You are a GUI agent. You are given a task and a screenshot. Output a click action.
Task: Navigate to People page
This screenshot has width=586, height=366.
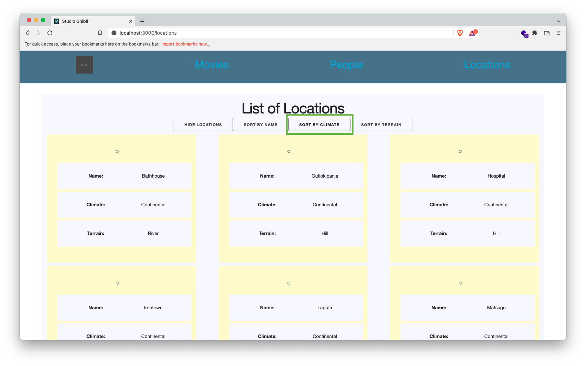[x=346, y=65]
